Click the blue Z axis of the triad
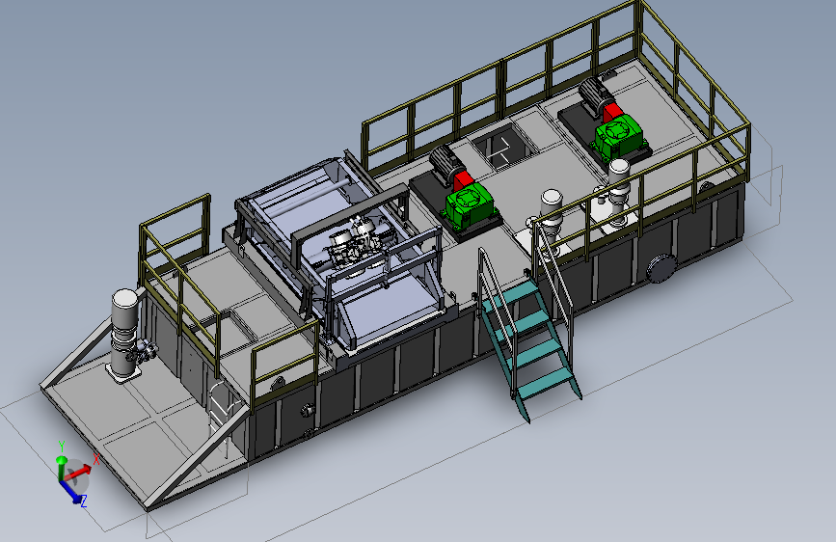 72,493
